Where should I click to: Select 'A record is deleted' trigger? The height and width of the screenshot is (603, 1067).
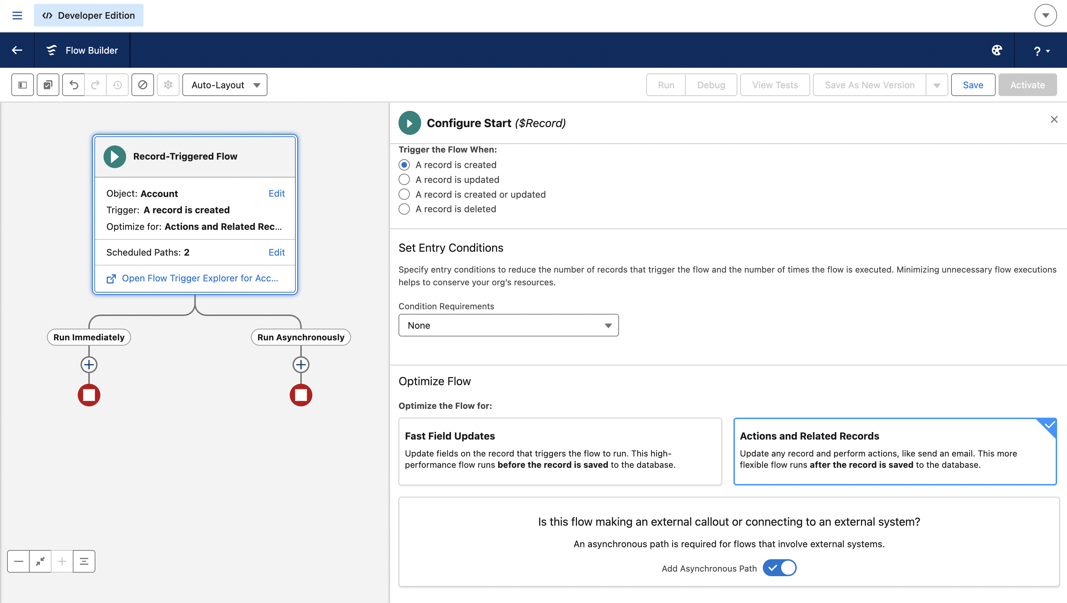(404, 209)
